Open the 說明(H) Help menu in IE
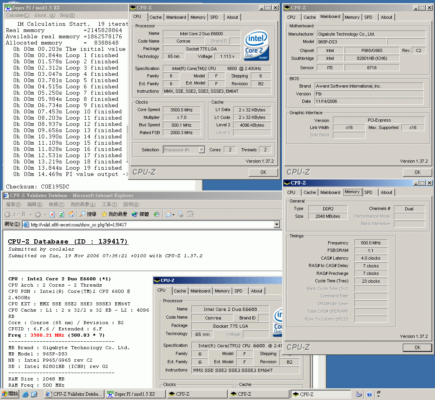 [131, 204]
